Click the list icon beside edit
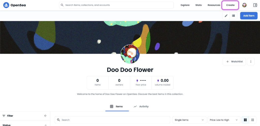Screen dimensions: 260x126 click(x=233, y=16)
